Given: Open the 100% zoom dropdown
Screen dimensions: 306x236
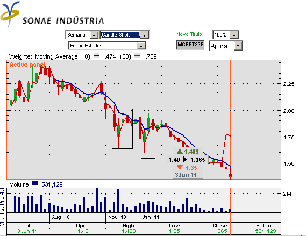Looking at the screenshot, I should pos(225,35).
